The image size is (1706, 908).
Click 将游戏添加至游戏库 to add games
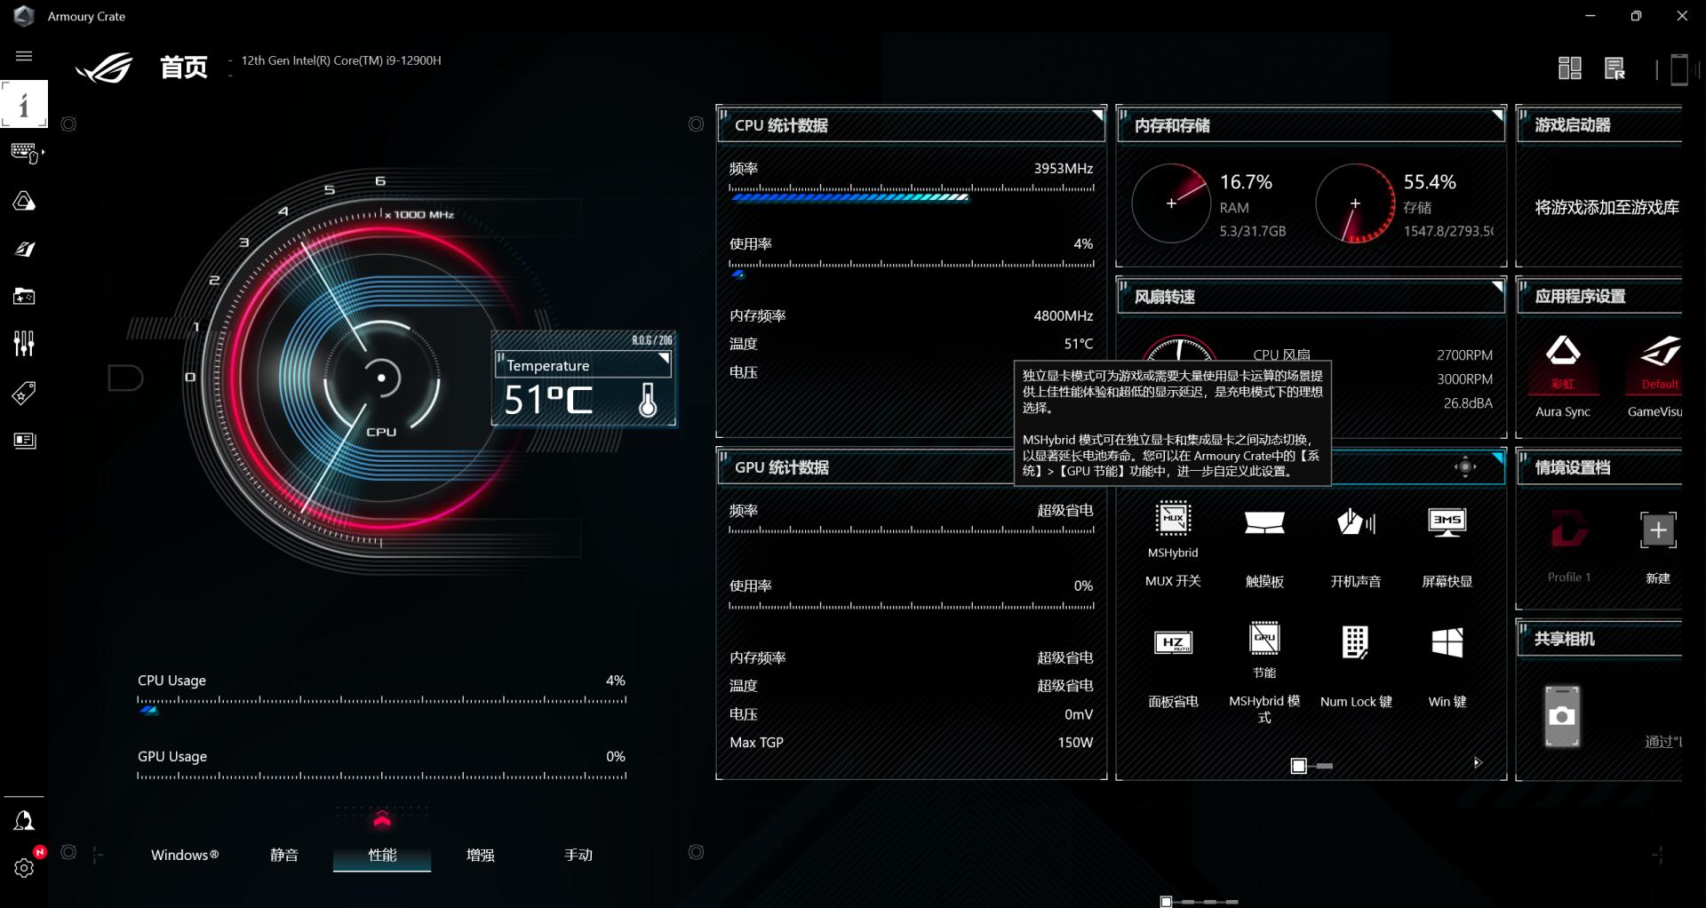(x=1606, y=207)
